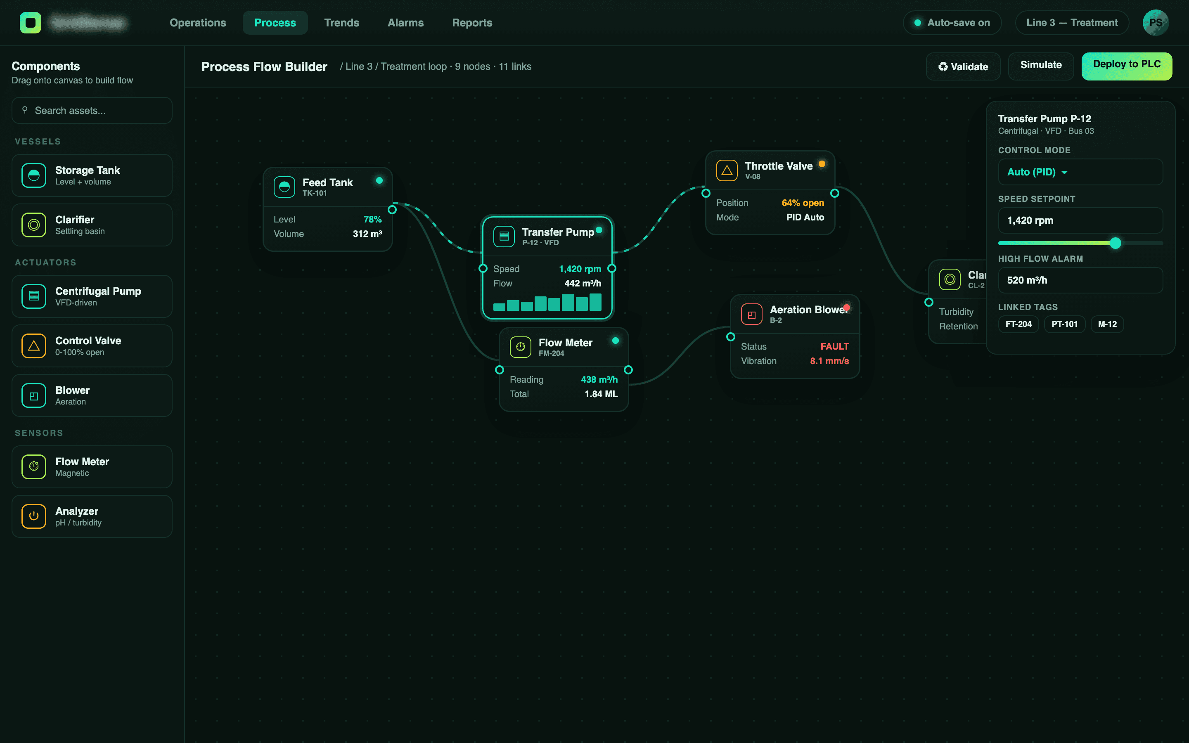The image size is (1189, 743).
Task: Click the speed setpoint slider handle
Action: pyautogui.click(x=1115, y=243)
